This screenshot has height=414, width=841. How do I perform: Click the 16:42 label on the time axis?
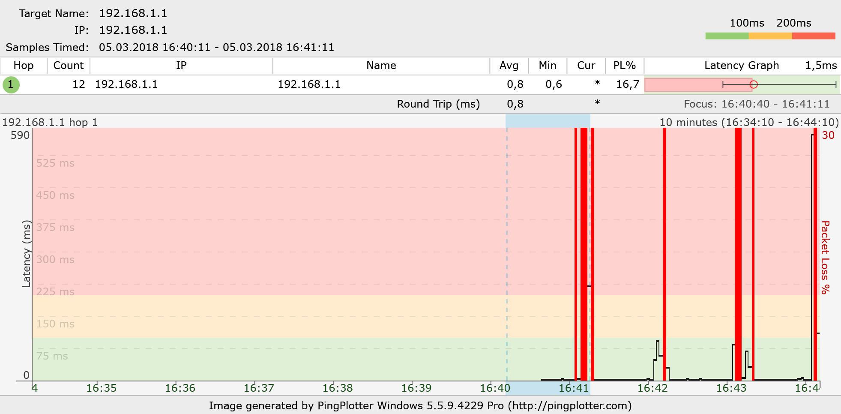[652, 388]
